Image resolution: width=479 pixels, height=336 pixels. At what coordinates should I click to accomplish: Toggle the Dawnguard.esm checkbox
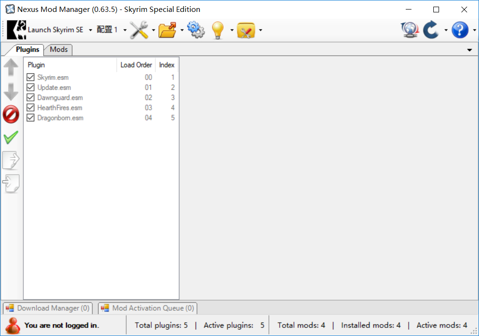tap(30, 98)
